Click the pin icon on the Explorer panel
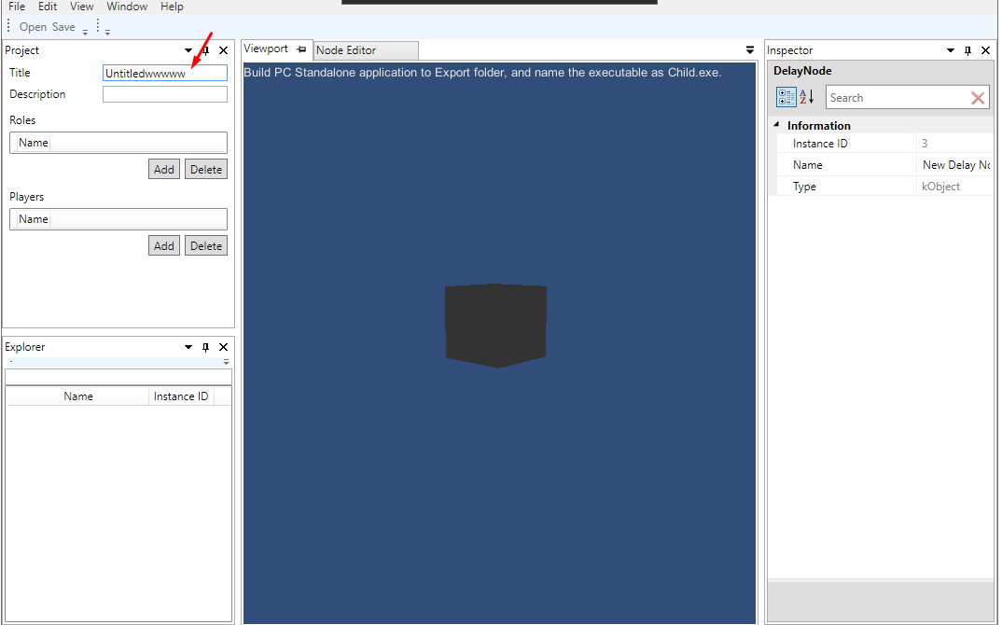This screenshot has width=1002, height=625. pyautogui.click(x=205, y=346)
